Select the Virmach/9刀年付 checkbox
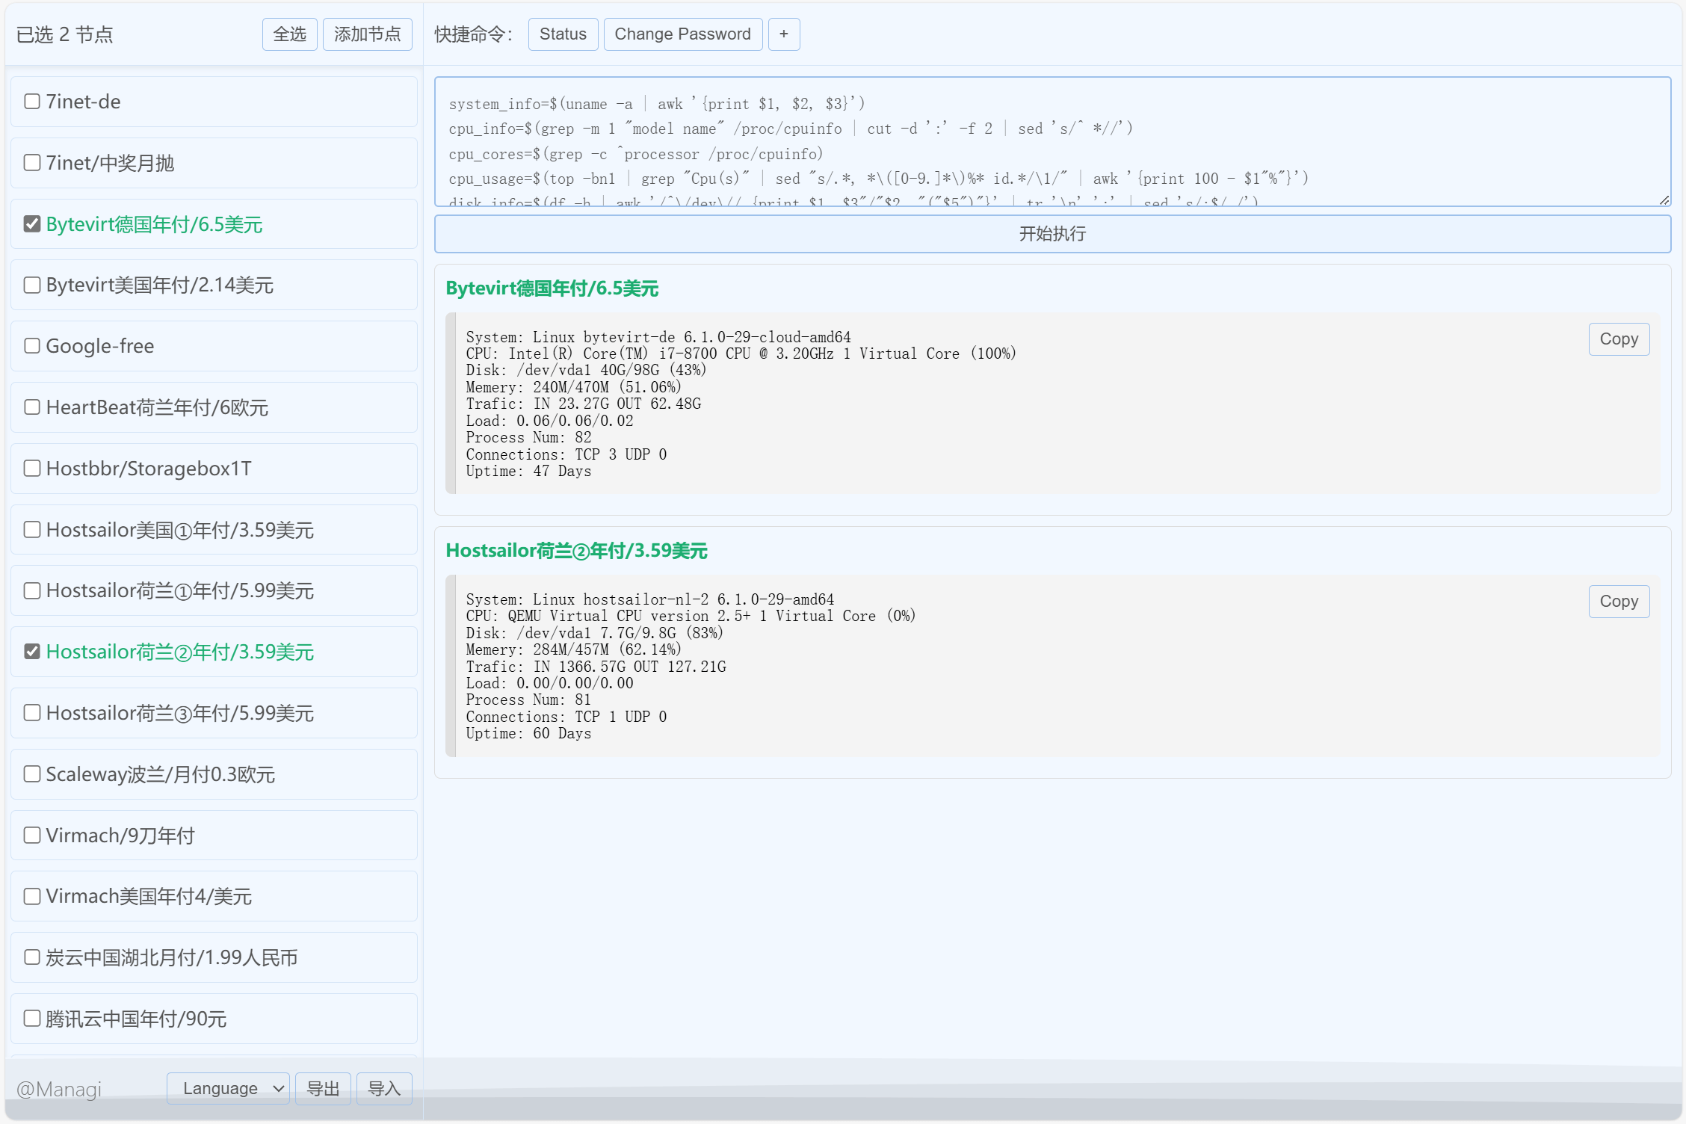The image size is (1686, 1124). point(32,836)
